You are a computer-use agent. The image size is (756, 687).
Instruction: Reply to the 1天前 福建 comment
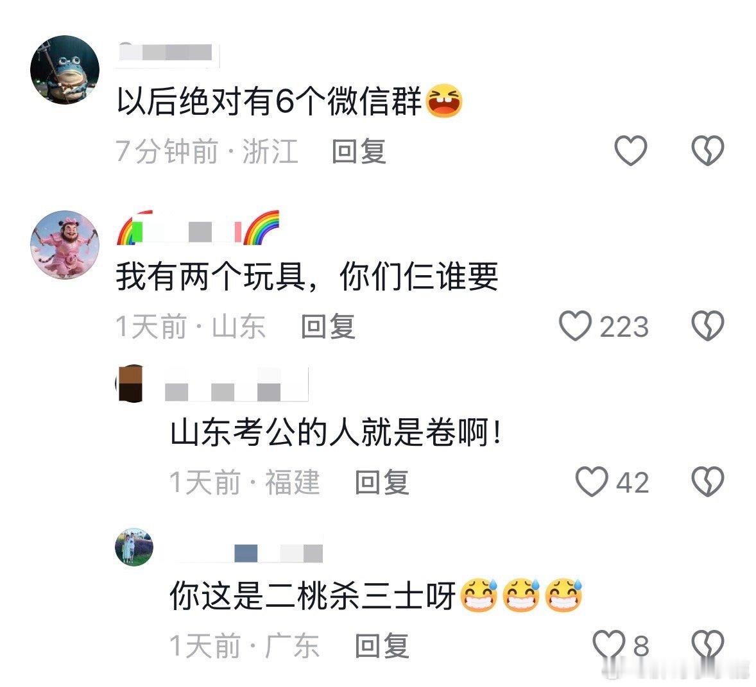(x=382, y=482)
